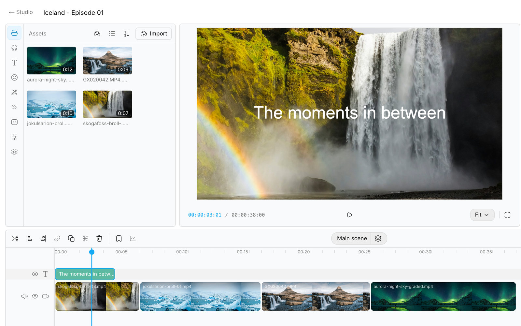Image resolution: width=521 pixels, height=326 pixels.
Task: Split clip with the scissors tool
Action: click(15, 239)
